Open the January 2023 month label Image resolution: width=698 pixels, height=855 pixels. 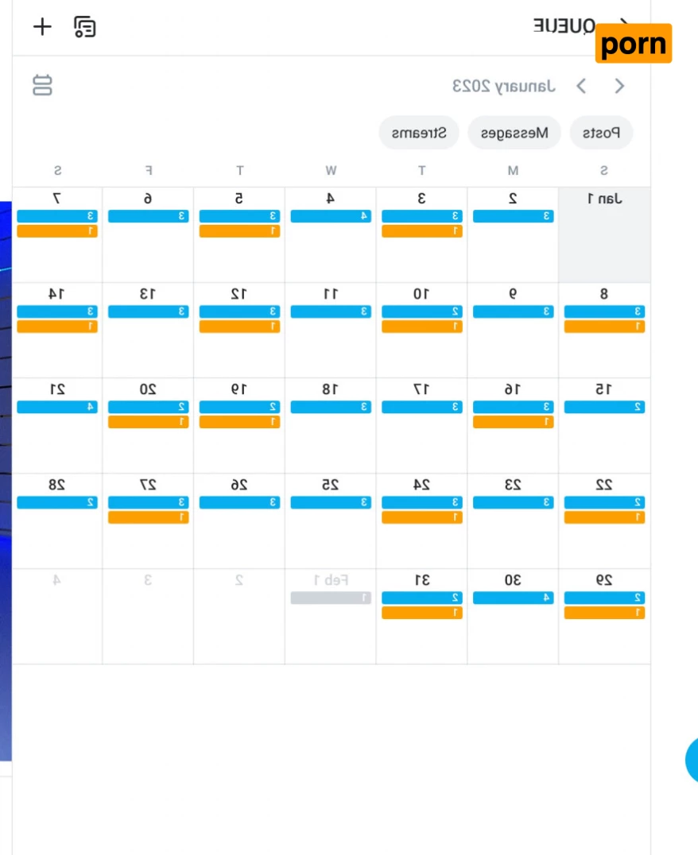click(504, 86)
